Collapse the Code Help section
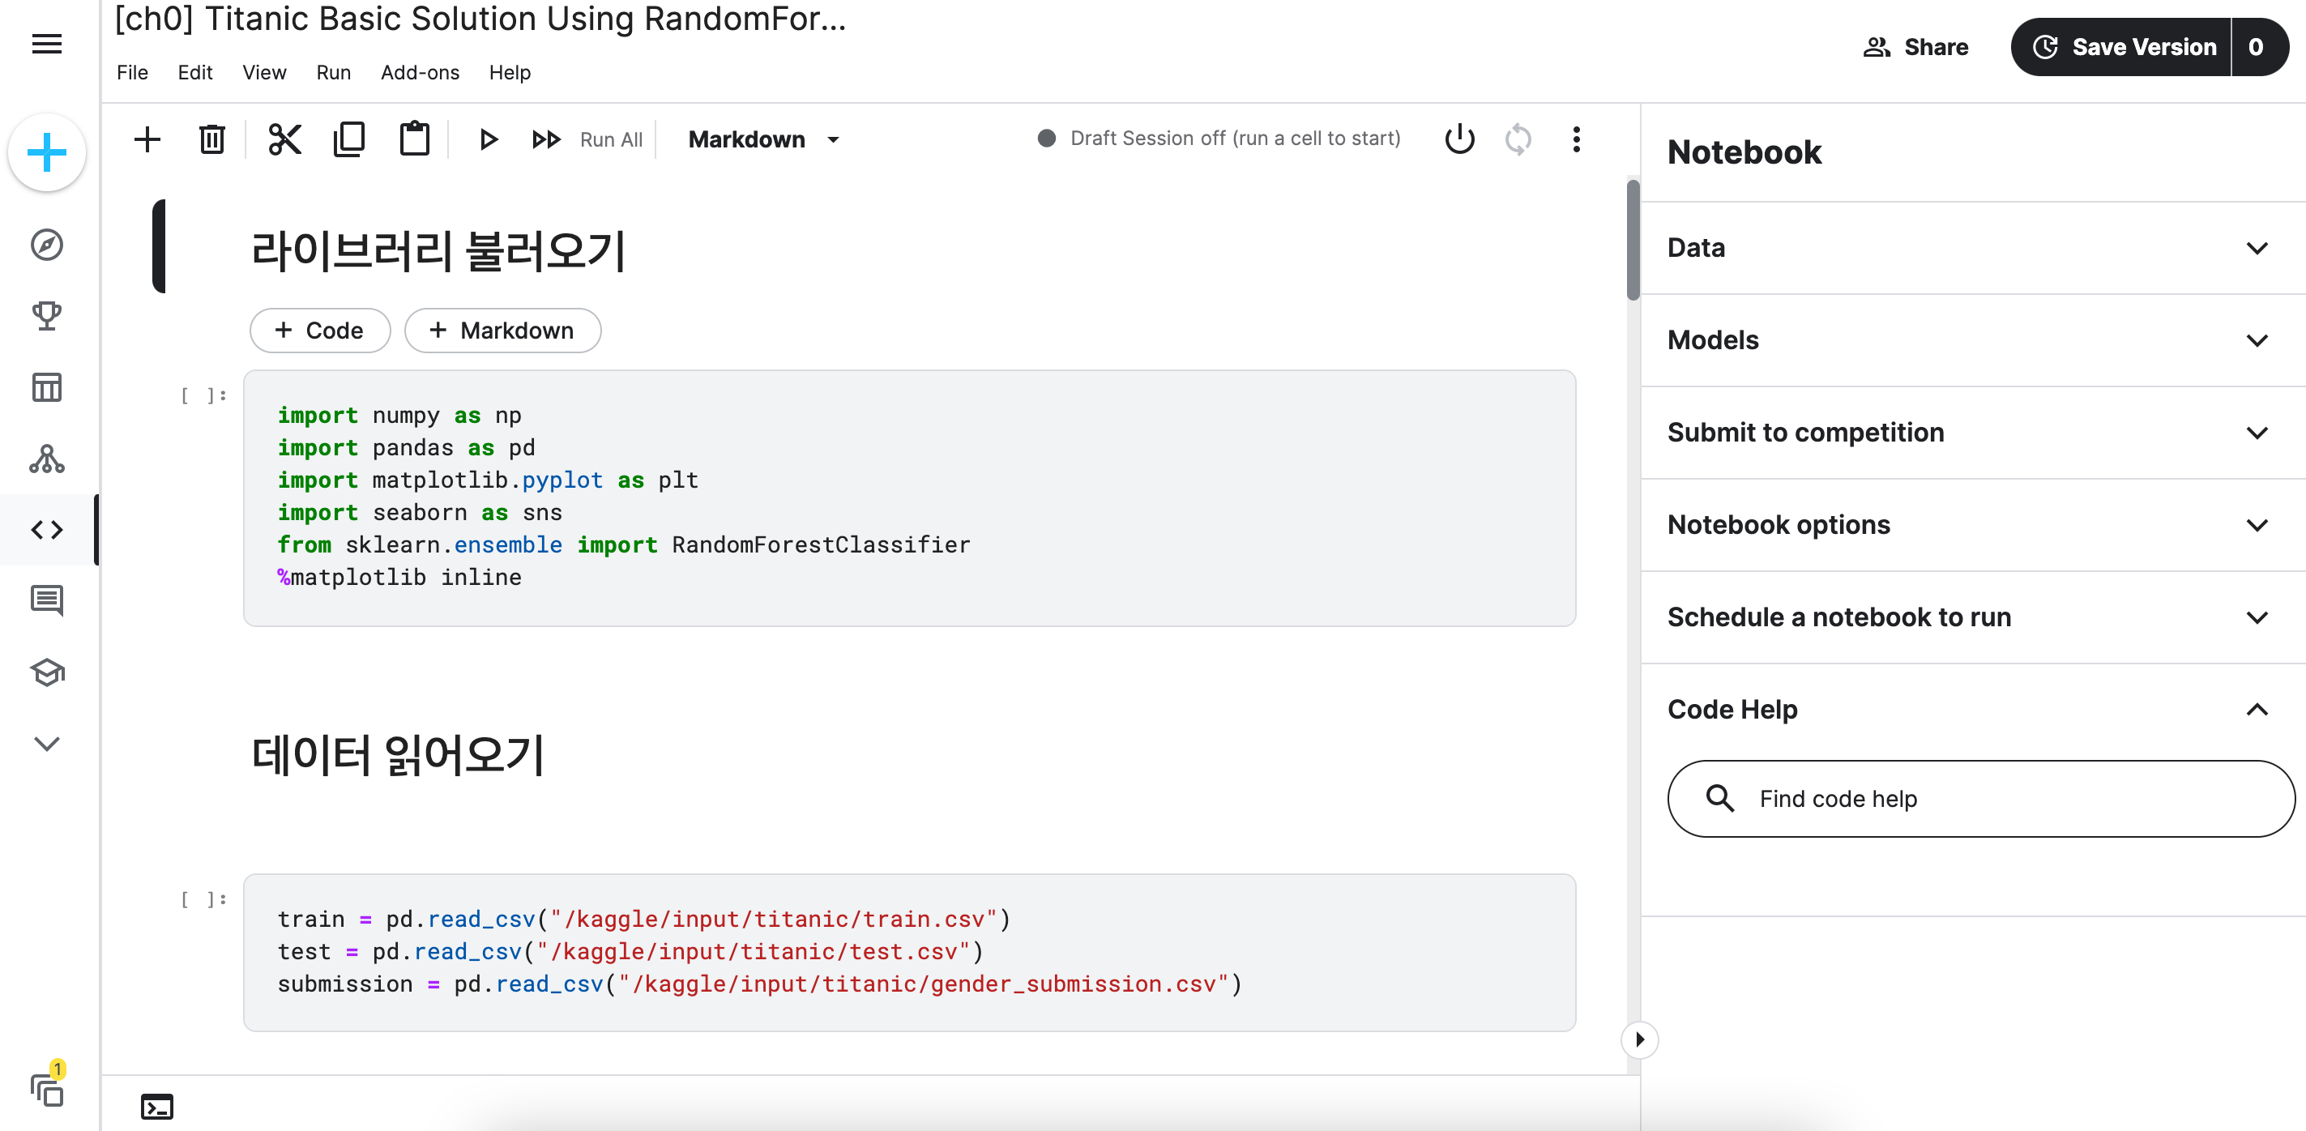 [1973, 709]
